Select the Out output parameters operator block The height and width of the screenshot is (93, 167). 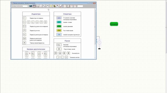(x=59, y=34)
